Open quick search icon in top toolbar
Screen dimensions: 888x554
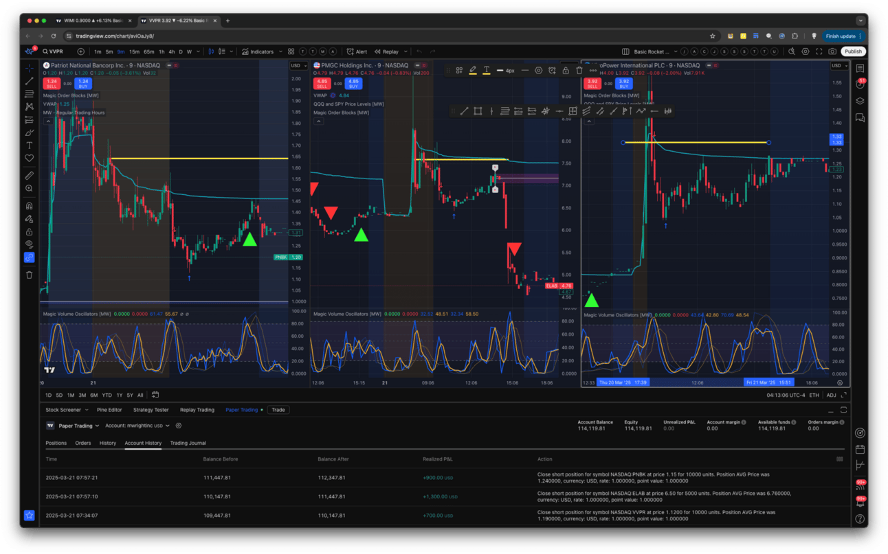click(792, 51)
